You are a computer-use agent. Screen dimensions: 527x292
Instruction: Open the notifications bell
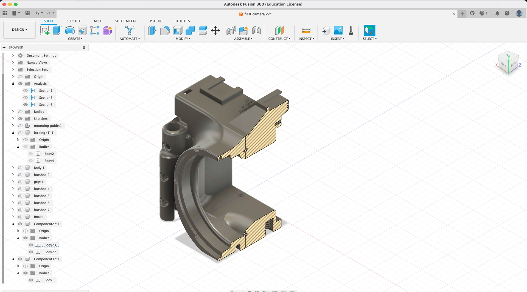[x=497, y=13]
